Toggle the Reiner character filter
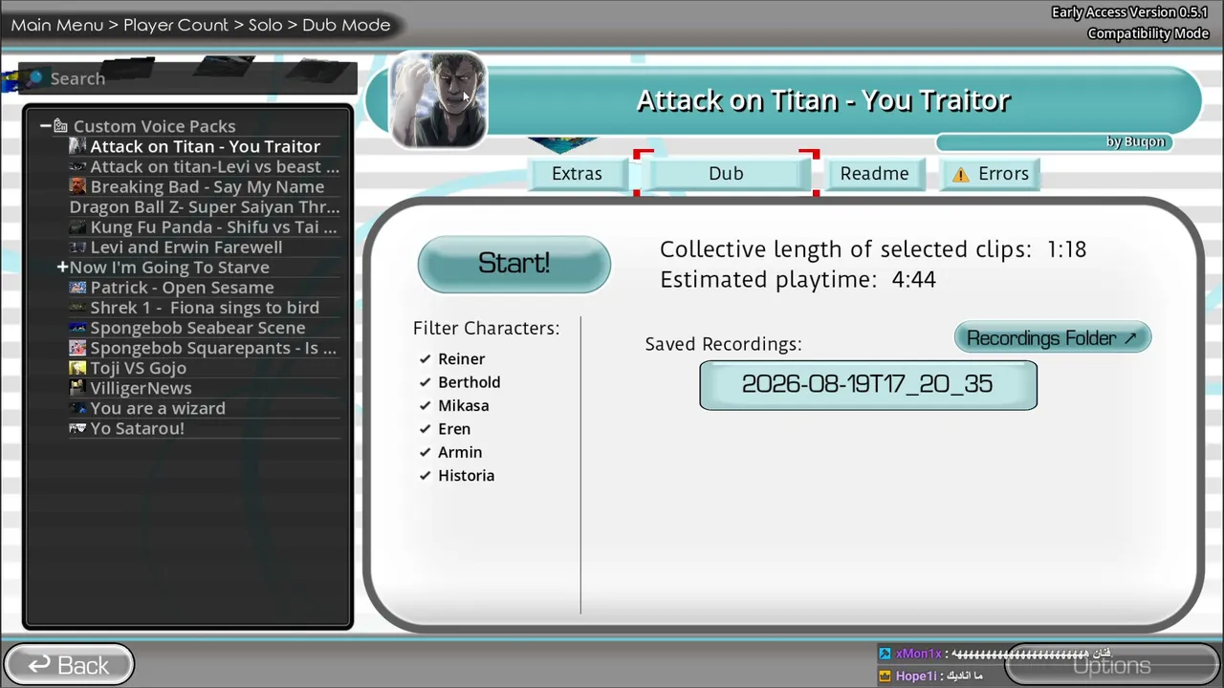Image resolution: width=1224 pixels, height=688 pixels. point(452,359)
